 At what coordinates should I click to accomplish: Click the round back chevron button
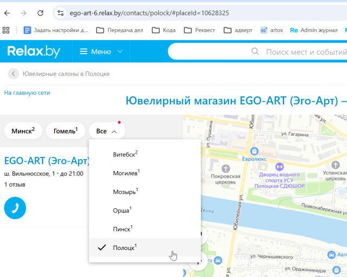(x=14, y=74)
